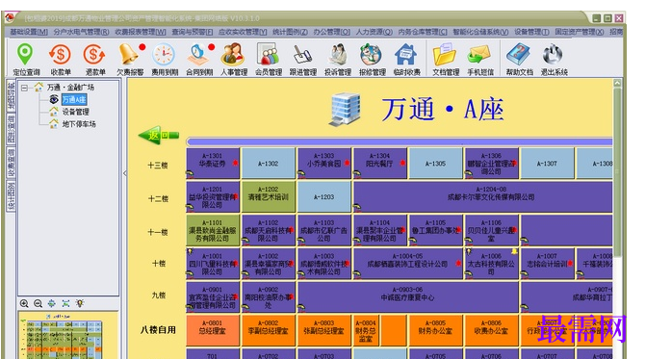The image size is (645, 359).
Task: Click the zoom-in magnifier above the minimap
Action: click(x=24, y=303)
